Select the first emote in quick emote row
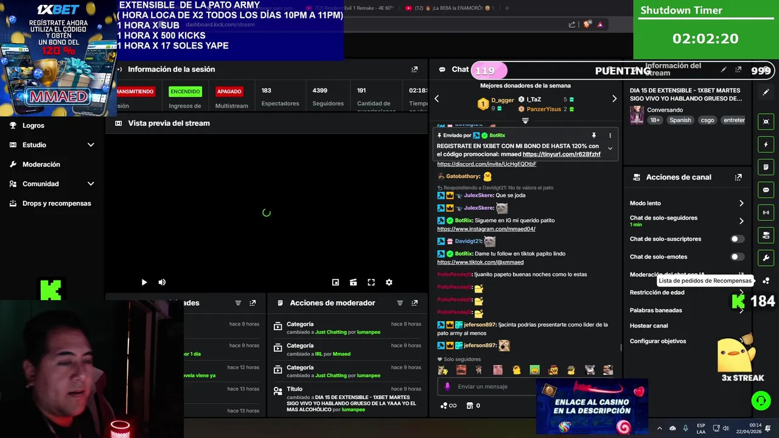The height and width of the screenshot is (438, 779). pyautogui.click(x=443, y=370)
